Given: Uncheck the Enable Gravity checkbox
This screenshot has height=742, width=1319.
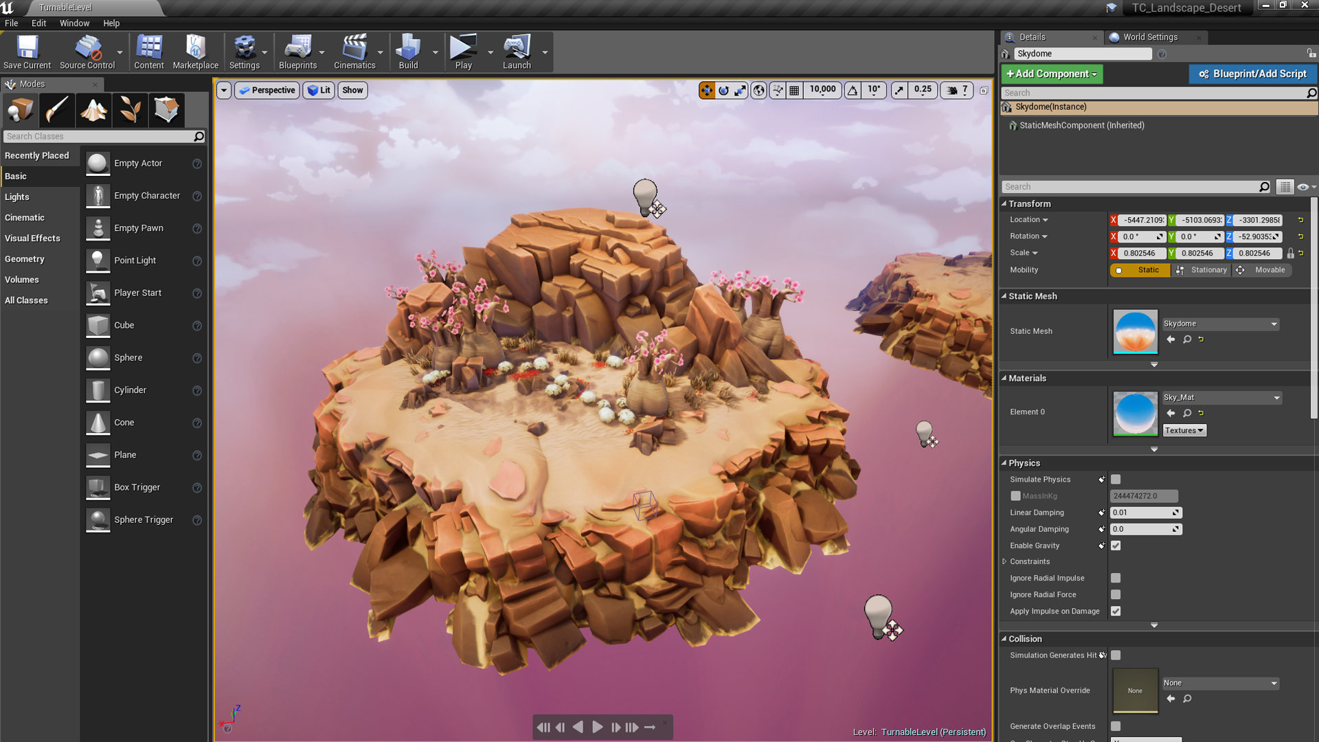Looking at the screenshot, I should (x=1116, y=546).
